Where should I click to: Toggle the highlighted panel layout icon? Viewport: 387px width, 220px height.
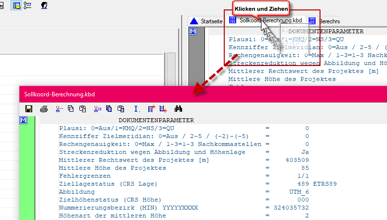16,5
